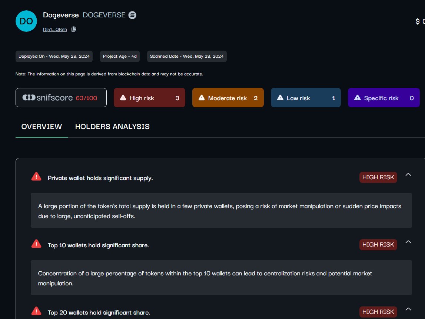The width and height of the screenshot is (425, 319).
Task: Click 'Top 20 wallets hold significant share.' title
Action: (99, 312)
